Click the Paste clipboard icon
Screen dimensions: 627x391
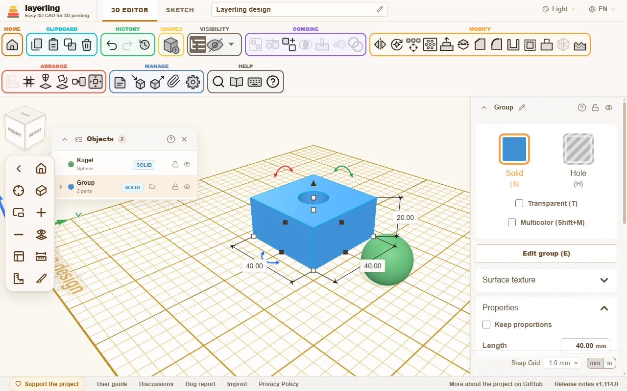pyautogui.click(x=53, y=45)
